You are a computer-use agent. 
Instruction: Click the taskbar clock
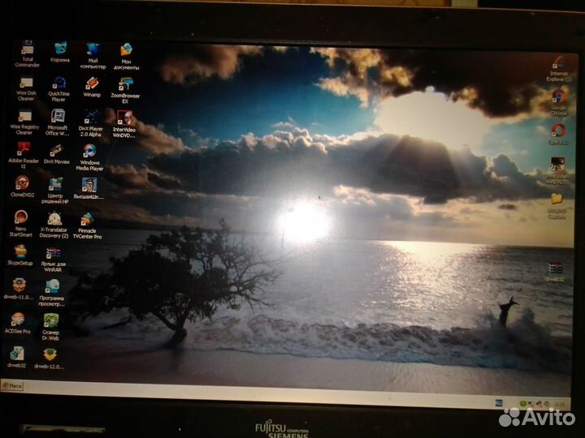[x=559, y=405]
